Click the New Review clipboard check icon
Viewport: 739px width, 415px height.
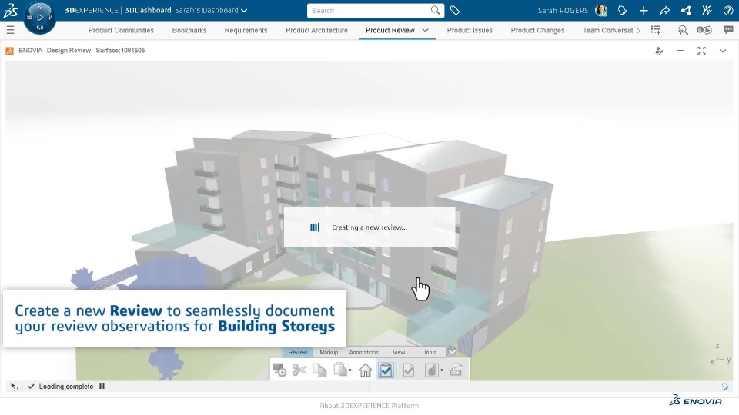[x=386, y=370]
